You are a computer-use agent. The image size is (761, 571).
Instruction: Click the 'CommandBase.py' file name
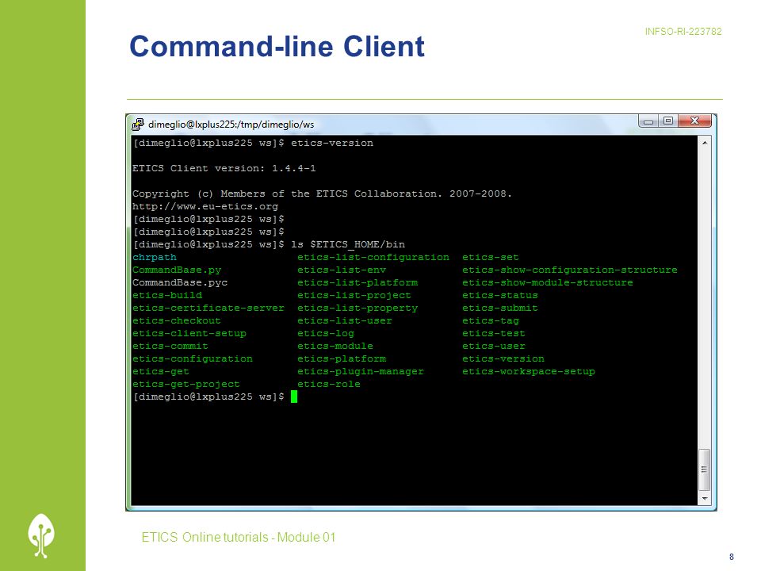(177, 270)
